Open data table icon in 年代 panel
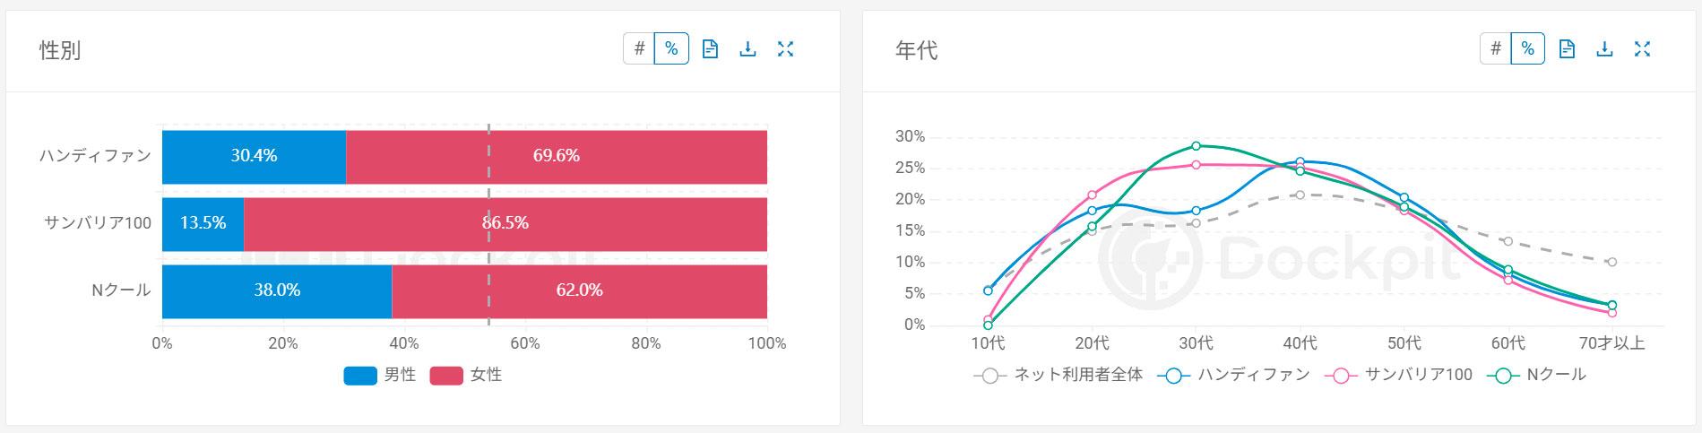 tap(1567, 49)
